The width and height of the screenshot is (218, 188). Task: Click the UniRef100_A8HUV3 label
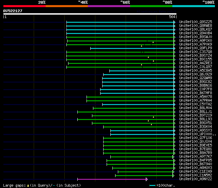pyautogui.click(x=196, y=168)
